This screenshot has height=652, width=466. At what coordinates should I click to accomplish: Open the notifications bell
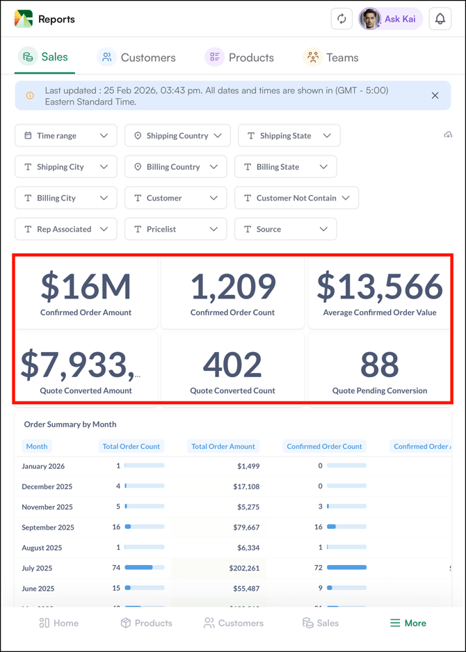tap(440, 19)
